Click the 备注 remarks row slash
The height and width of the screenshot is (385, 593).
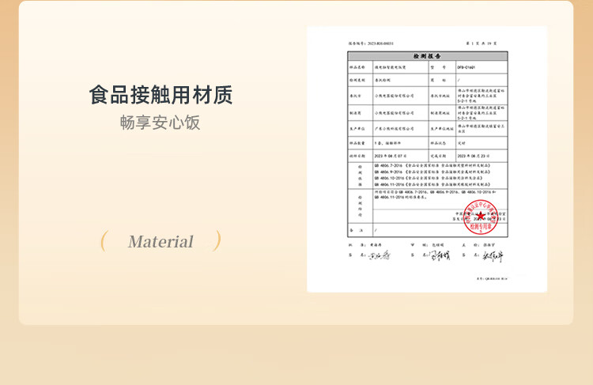(x=376, y=230)
